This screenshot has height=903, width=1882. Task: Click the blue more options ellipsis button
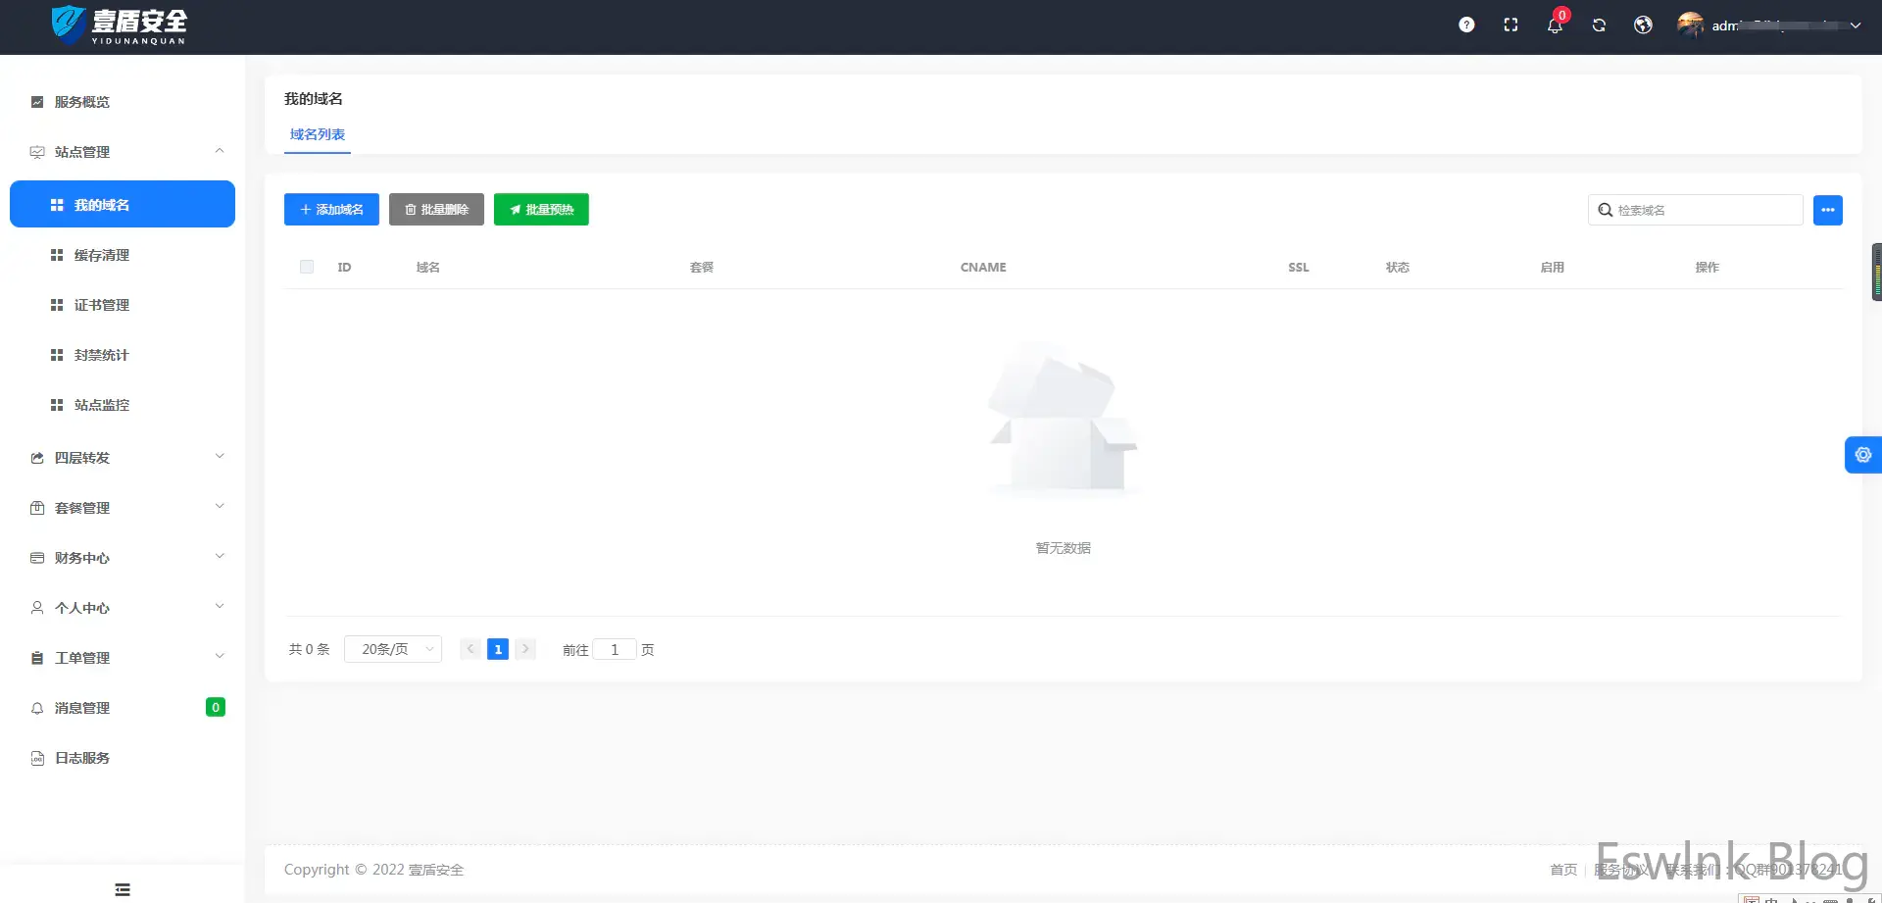pyautogui.click(x=1827, y=210)
